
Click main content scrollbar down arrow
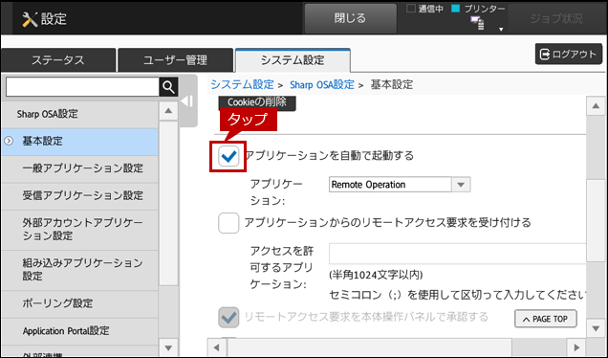coord(596,328)
